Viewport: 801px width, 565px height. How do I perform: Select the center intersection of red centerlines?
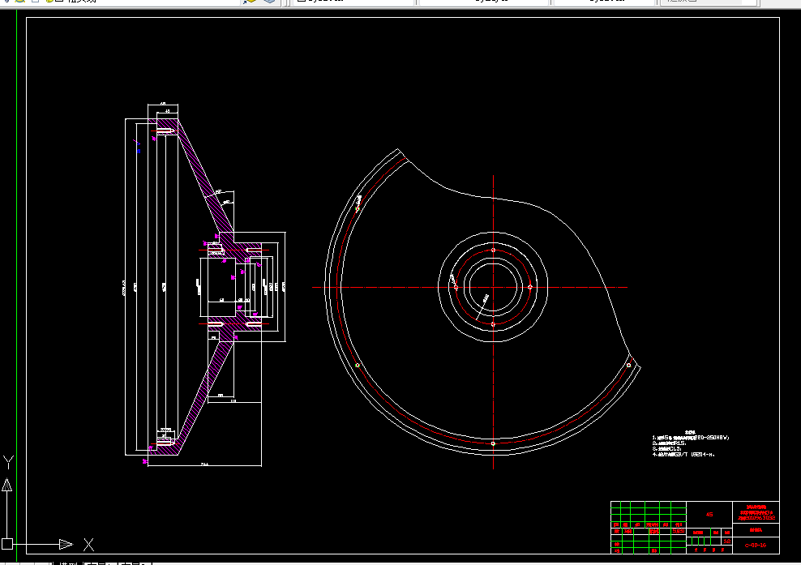tap(494, 287)
